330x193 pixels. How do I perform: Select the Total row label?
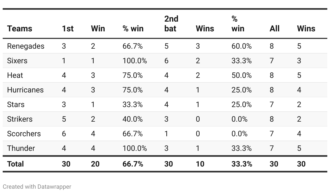[15, 164]
